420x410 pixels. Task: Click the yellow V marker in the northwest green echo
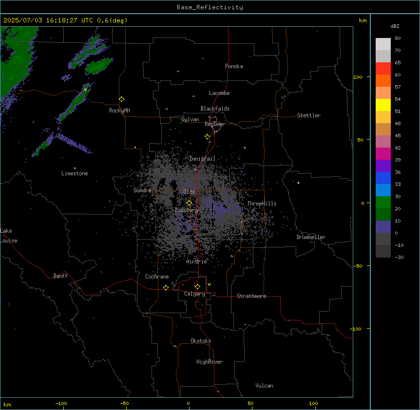click(85, 90)
